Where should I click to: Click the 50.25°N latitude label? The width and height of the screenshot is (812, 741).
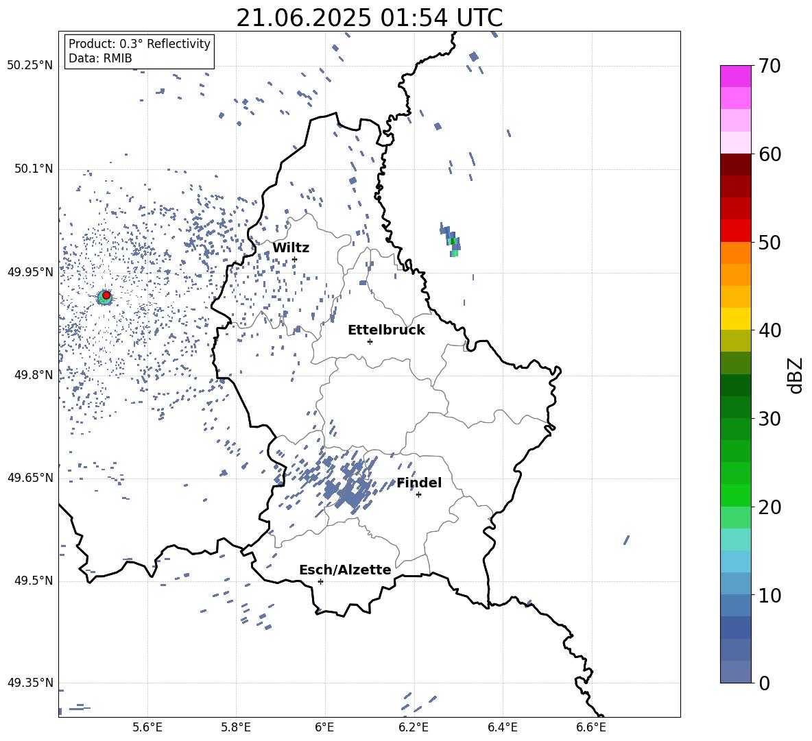tap(30, 66)
